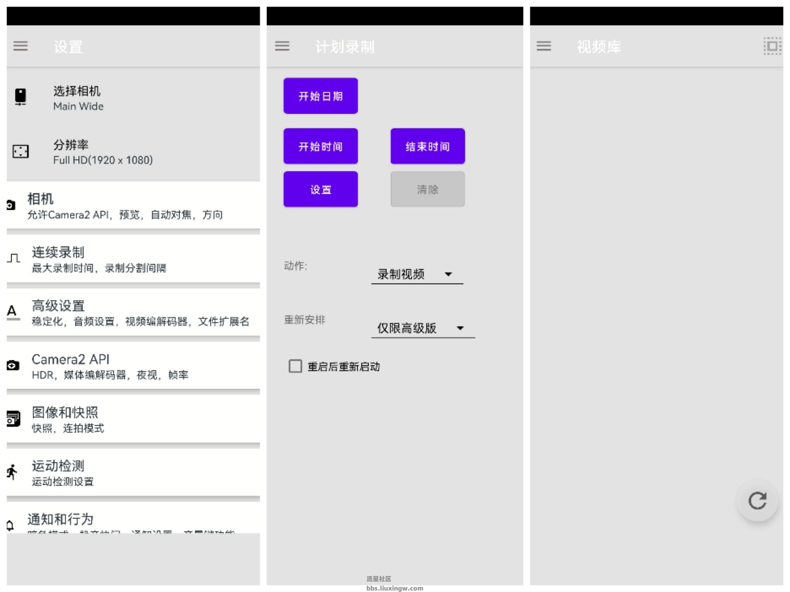Open the 运动检测 settings category
Screen dimensions: 790x592
(133, 473)
